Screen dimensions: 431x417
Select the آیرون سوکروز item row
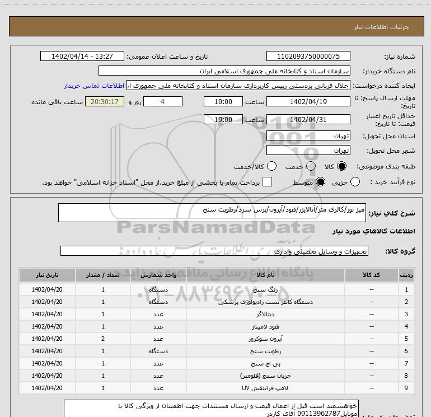[216, 339]
